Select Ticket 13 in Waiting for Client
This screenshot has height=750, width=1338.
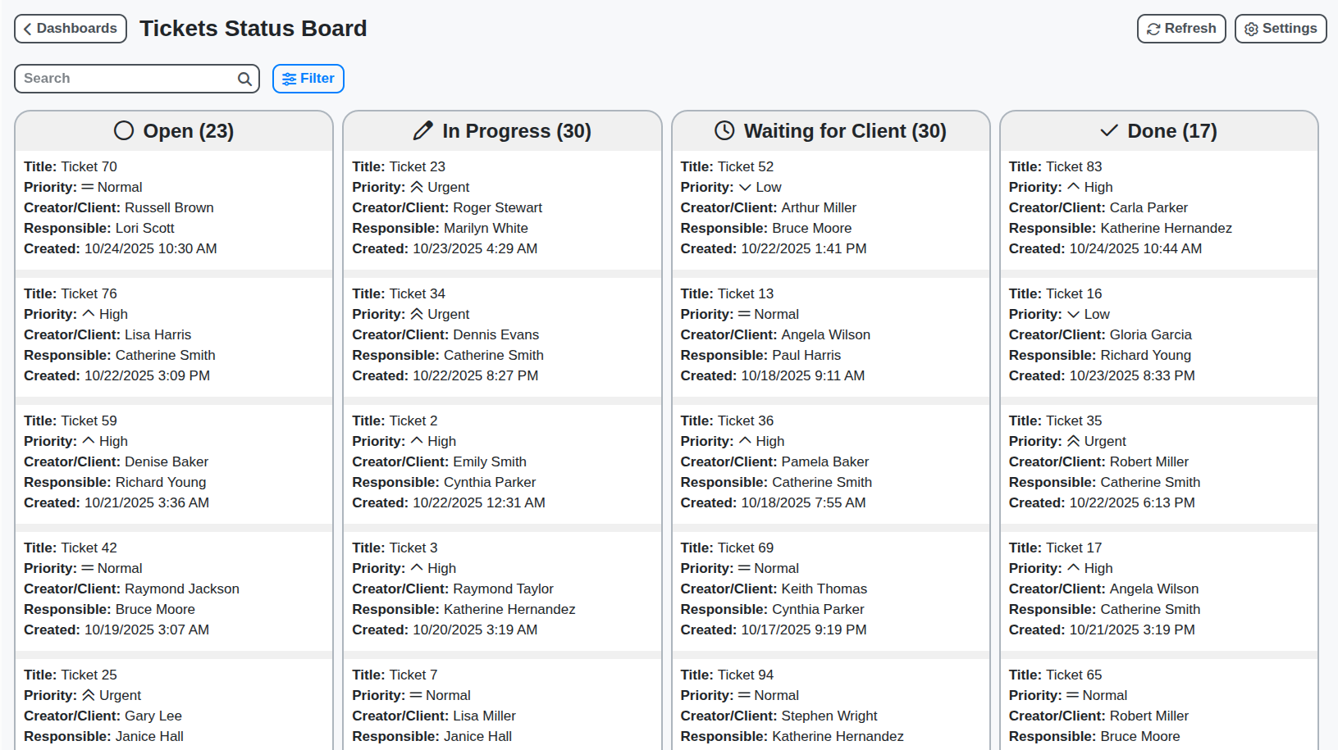coord(830,334)
